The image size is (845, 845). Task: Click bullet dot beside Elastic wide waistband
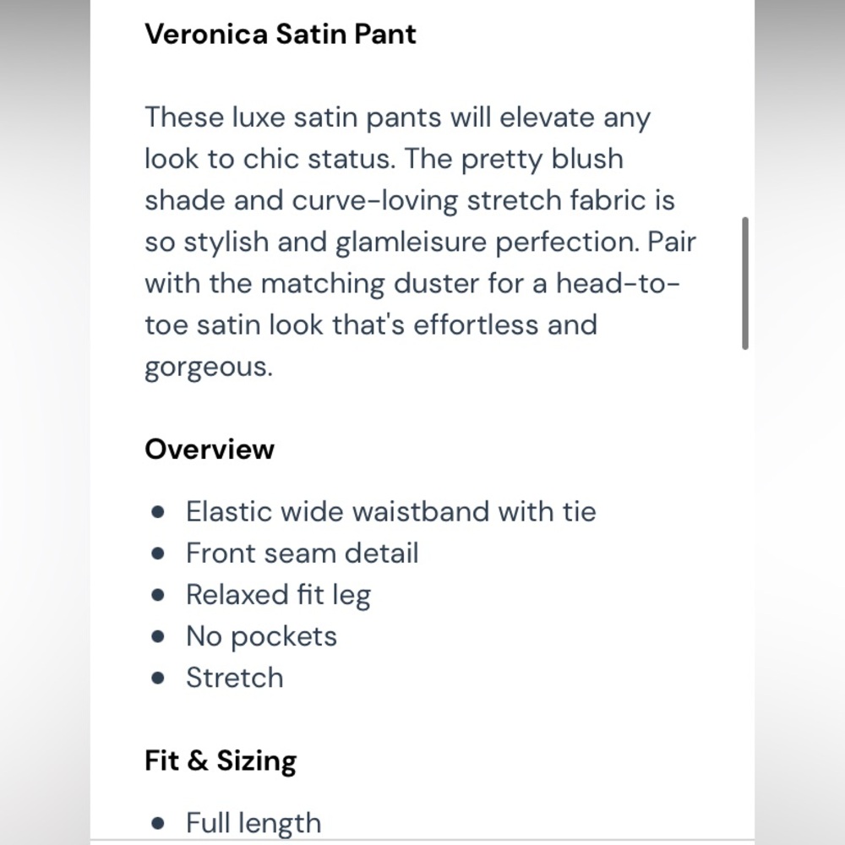point(158,512)
